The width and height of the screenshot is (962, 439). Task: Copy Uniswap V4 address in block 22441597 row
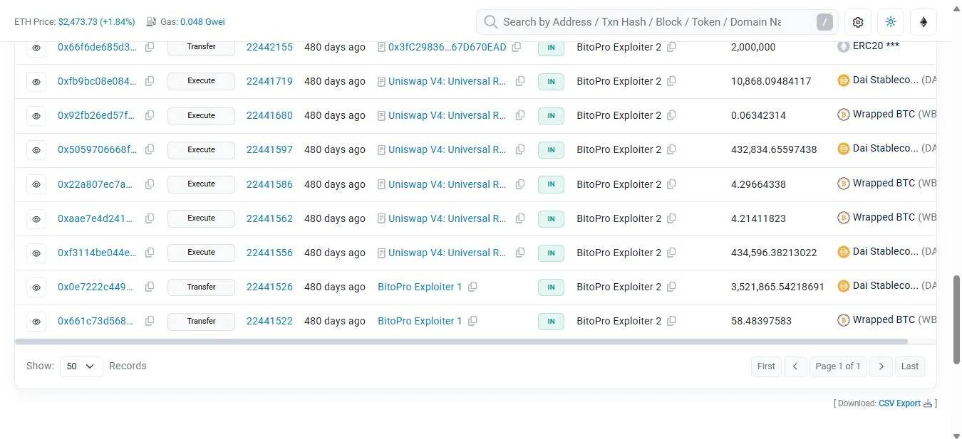[520, 149]
